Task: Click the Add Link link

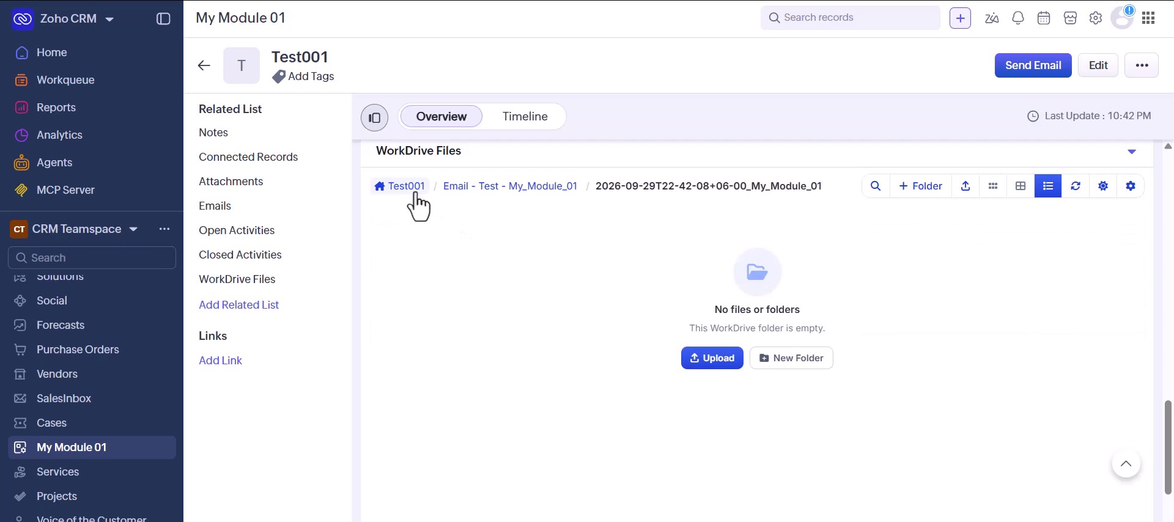Action: click(x=220, y=361)
